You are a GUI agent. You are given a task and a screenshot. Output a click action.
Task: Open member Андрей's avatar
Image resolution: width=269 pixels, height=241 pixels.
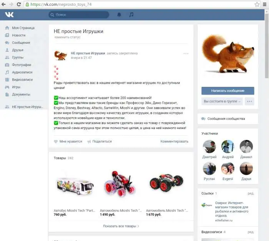pos(228,146)
